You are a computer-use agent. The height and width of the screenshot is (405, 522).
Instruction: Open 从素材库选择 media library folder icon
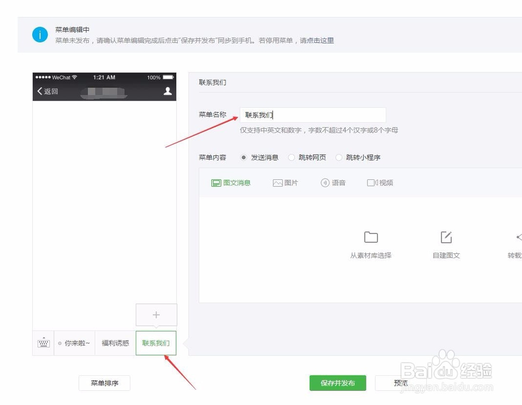click(371, 237)
